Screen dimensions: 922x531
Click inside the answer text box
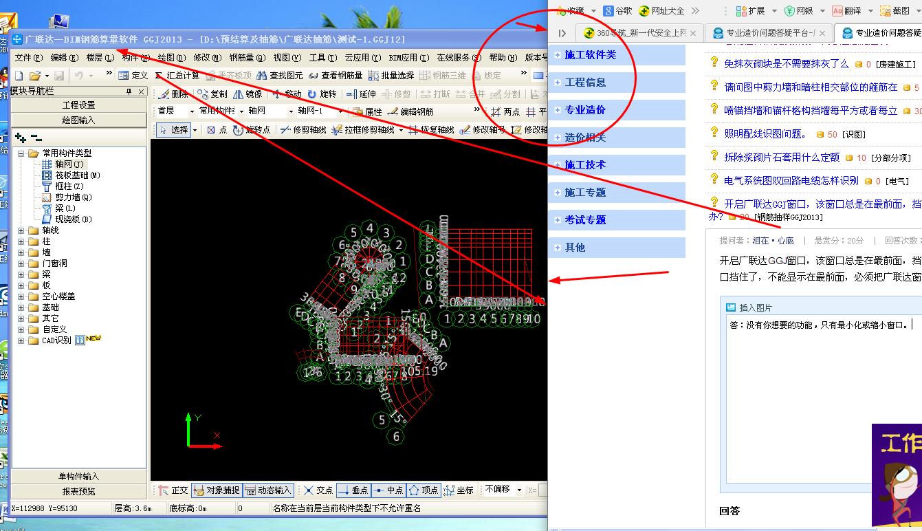click(x=824, y=400)
